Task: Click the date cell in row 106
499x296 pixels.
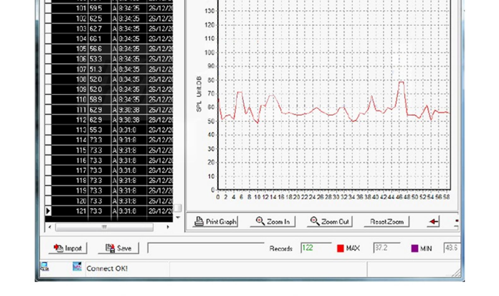Action: tap(161, 59)
